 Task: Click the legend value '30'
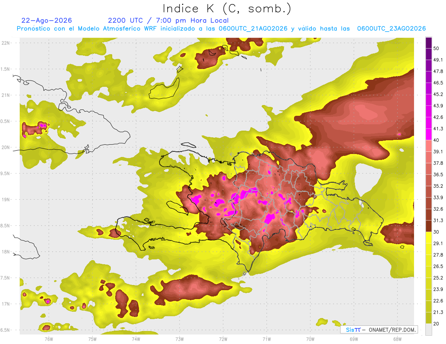coord(437,232)
